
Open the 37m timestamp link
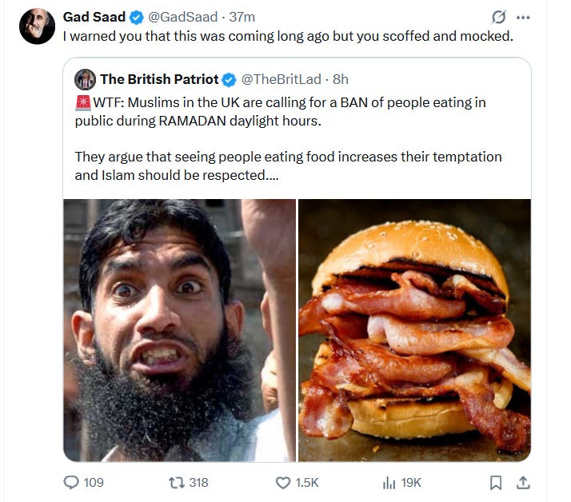[242, 17]
